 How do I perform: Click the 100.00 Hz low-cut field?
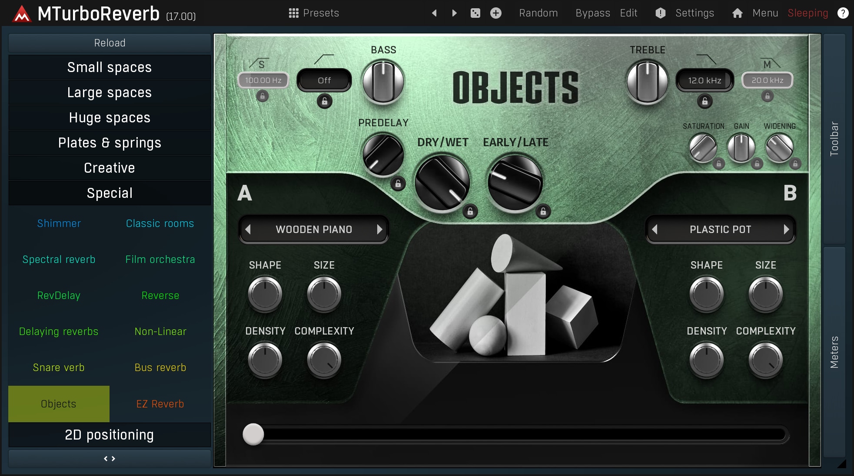(x=263, y=80)
